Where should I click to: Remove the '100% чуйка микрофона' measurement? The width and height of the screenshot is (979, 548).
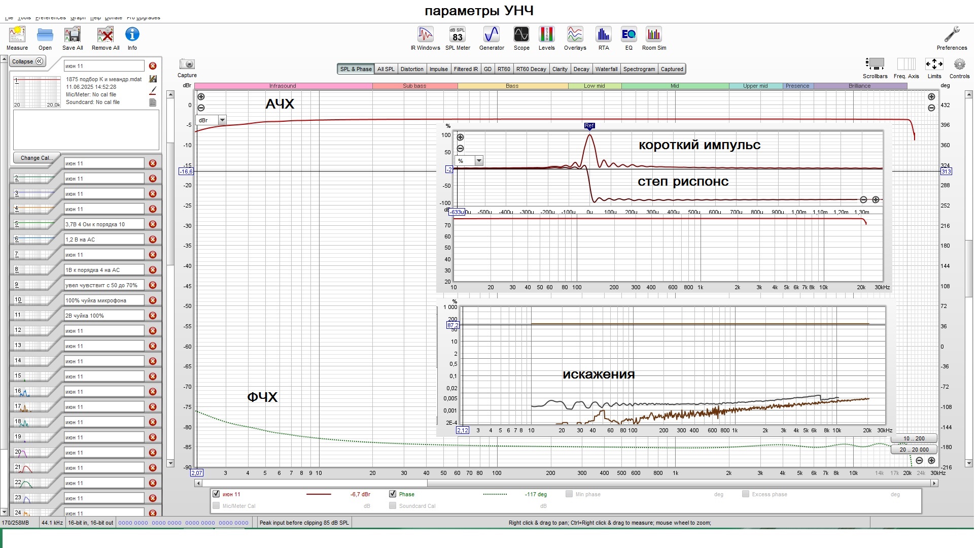tap(153, 300)
